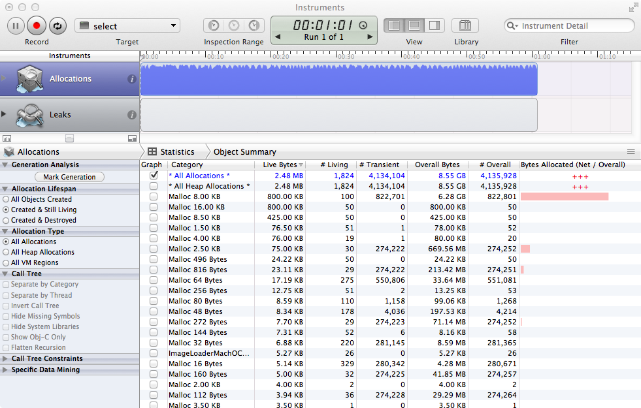Toggle left pane View button
This screenshot has height=408, width=641.
393,25
